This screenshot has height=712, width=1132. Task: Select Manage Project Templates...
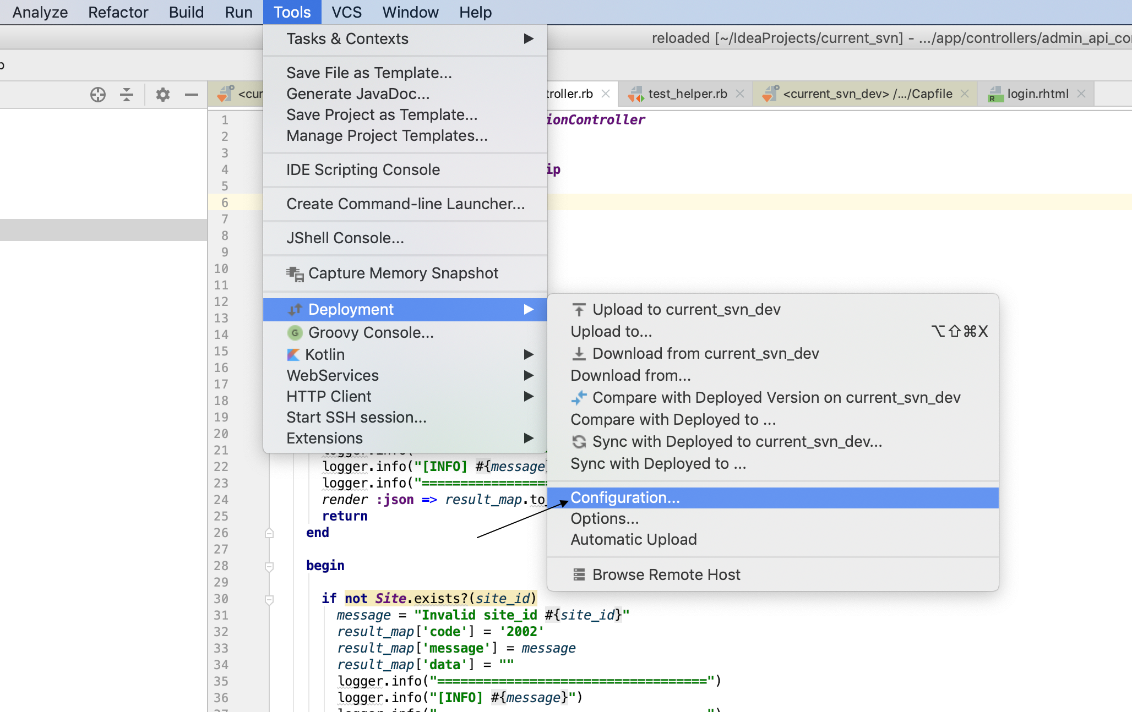coord(405,136)
